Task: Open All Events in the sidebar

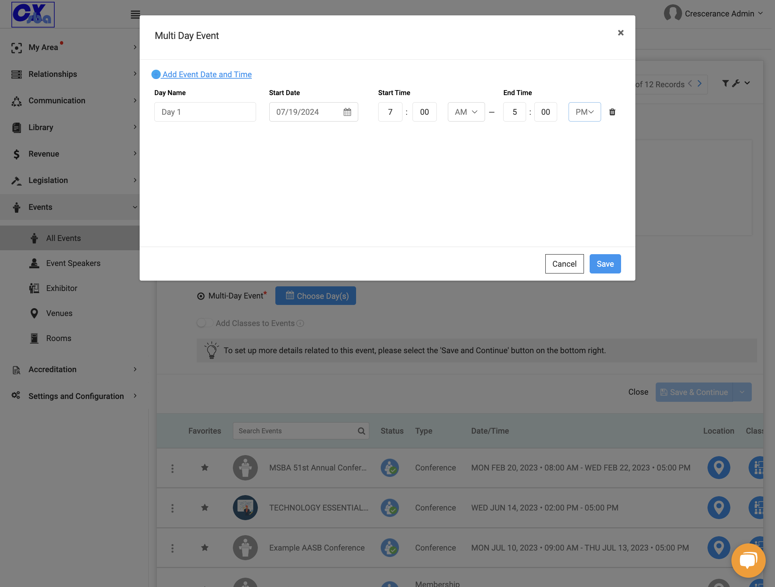Action: 70,238
